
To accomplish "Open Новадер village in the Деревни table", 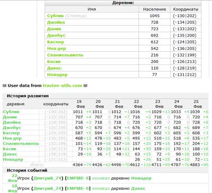I will pos(57,75).
